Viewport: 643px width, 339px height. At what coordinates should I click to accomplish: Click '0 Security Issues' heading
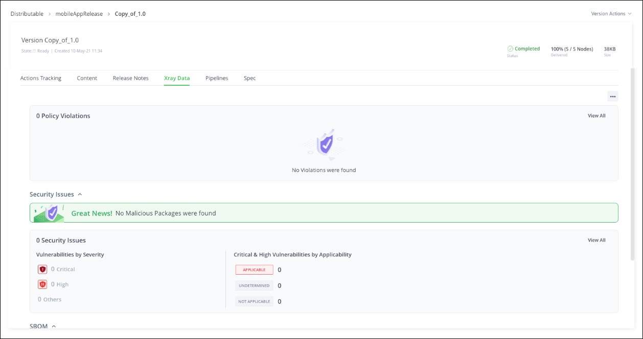pos(61,240)
